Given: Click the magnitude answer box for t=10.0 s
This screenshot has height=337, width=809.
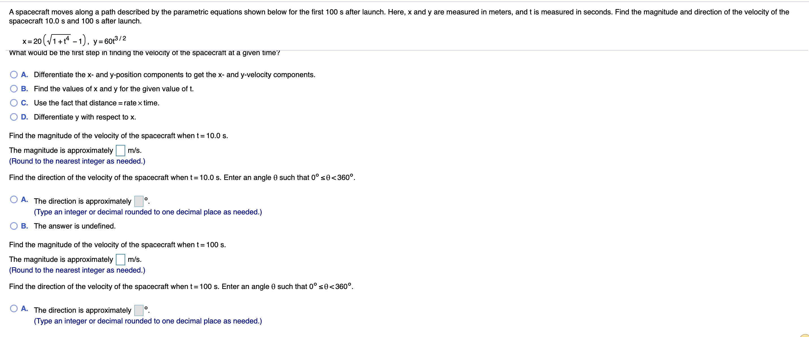Looking at the screenshot, I should point(120,150).
